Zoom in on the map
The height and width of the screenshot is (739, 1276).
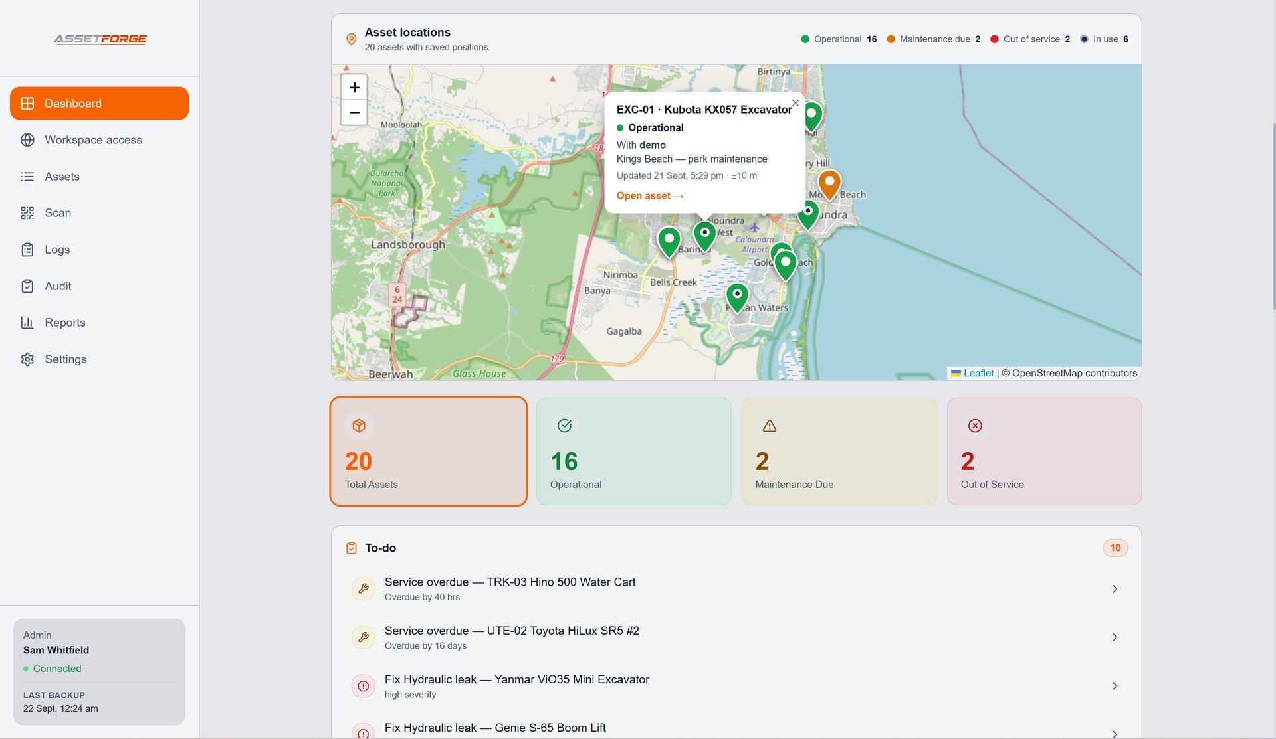pos(354,87)
